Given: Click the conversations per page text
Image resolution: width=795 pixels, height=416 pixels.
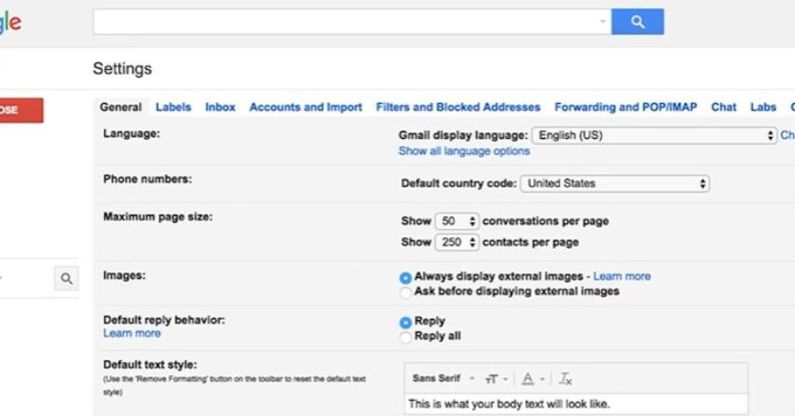Looking at the screenshot, I should (545, 221).
